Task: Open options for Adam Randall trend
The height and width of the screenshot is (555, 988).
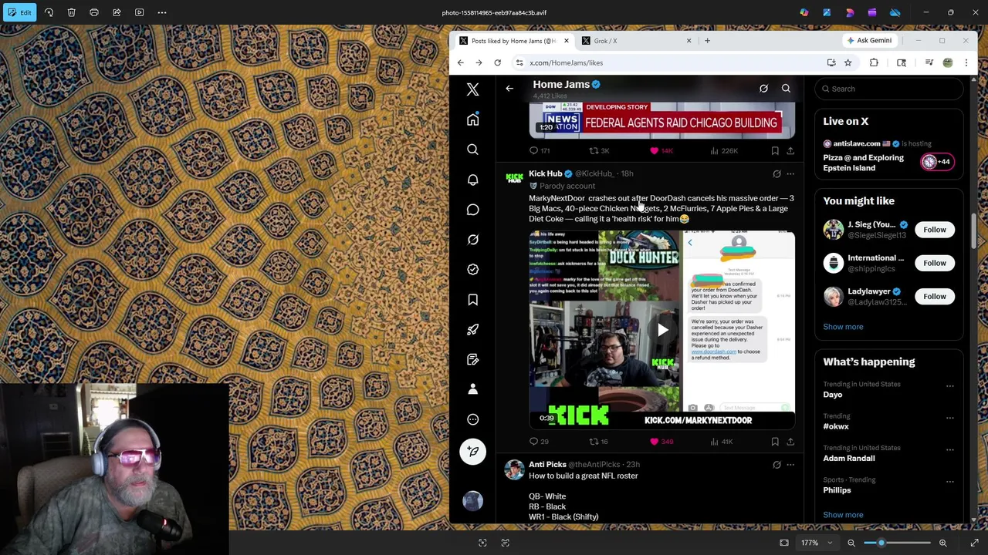Action: click(950, 449)
